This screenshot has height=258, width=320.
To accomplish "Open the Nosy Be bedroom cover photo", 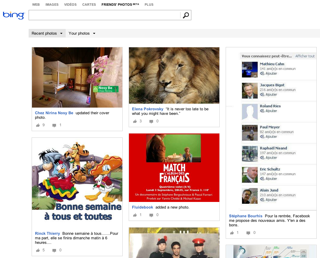I will (x=77, y=77).
